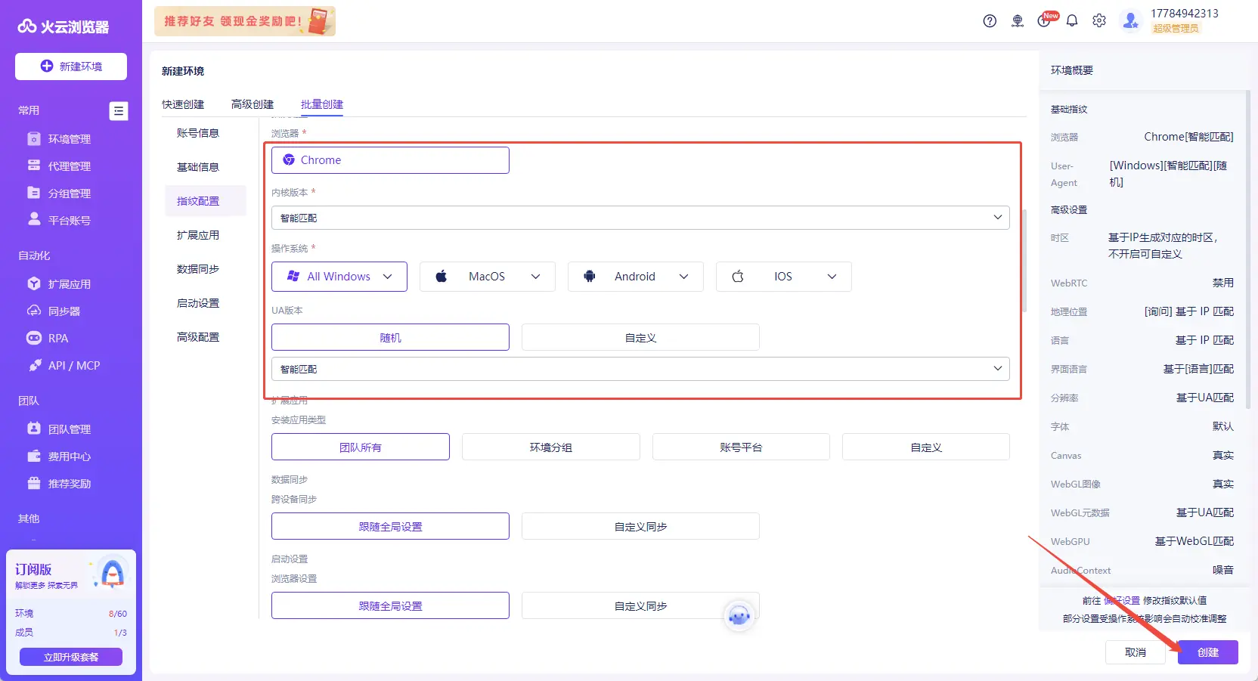Open the help question mark icon

click(990, 21)
